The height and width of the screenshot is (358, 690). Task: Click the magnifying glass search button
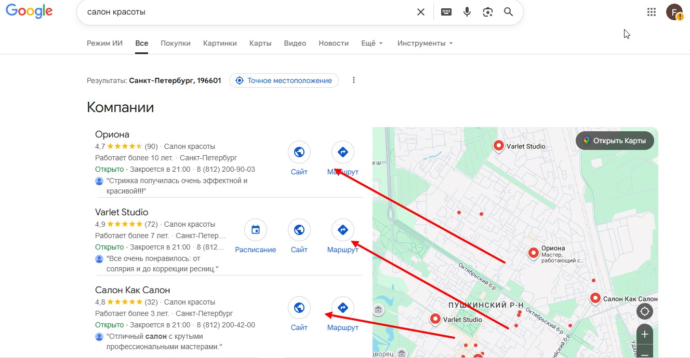pos(508,12)
